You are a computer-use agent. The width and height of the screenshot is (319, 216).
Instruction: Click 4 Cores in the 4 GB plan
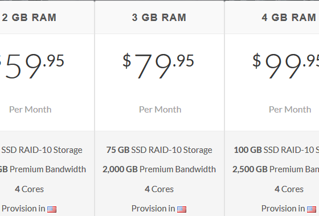tap(289, 189)
